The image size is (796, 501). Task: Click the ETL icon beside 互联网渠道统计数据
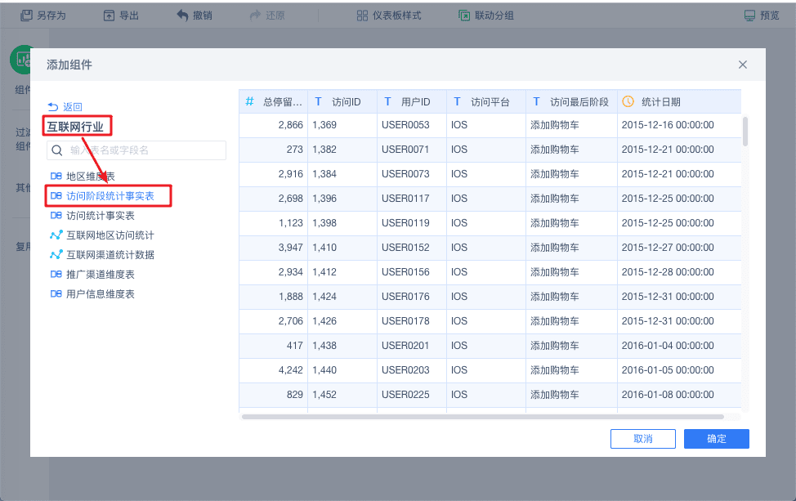56,255
